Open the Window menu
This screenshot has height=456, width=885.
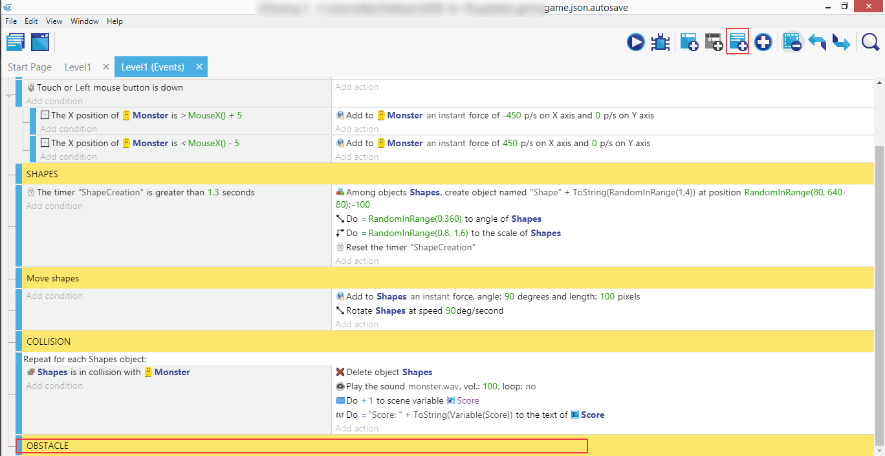(85, 21)
